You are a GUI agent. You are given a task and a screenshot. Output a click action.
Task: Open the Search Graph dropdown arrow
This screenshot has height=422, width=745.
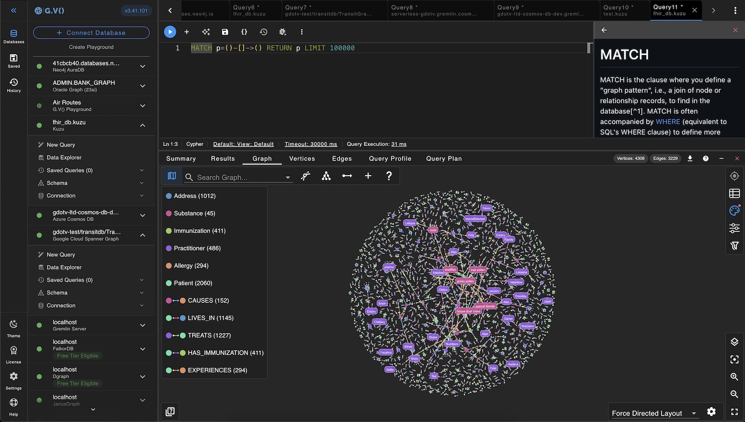click(288, 177)
